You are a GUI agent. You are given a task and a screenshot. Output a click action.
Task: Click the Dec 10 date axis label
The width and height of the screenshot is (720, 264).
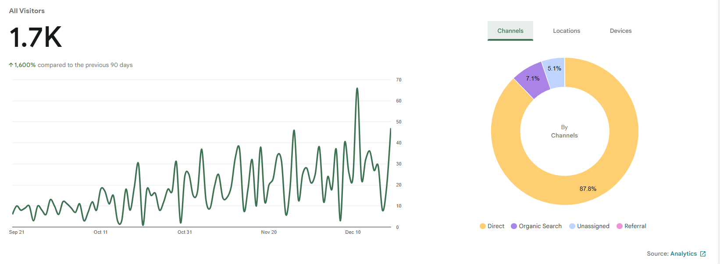pos(353,232)
